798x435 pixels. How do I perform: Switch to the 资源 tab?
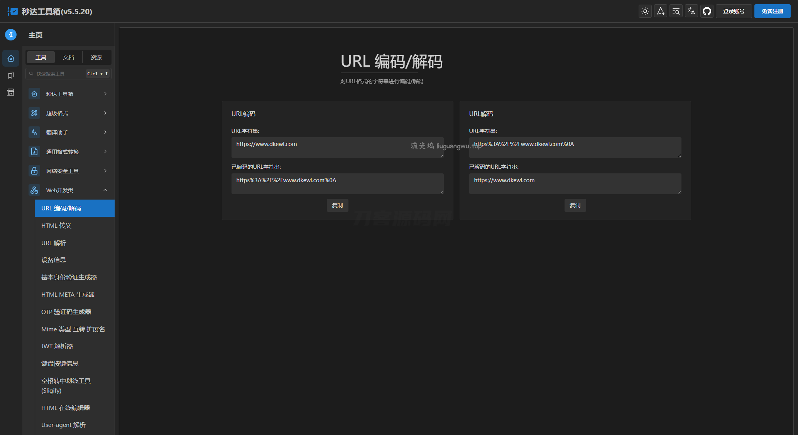[96, 57]
